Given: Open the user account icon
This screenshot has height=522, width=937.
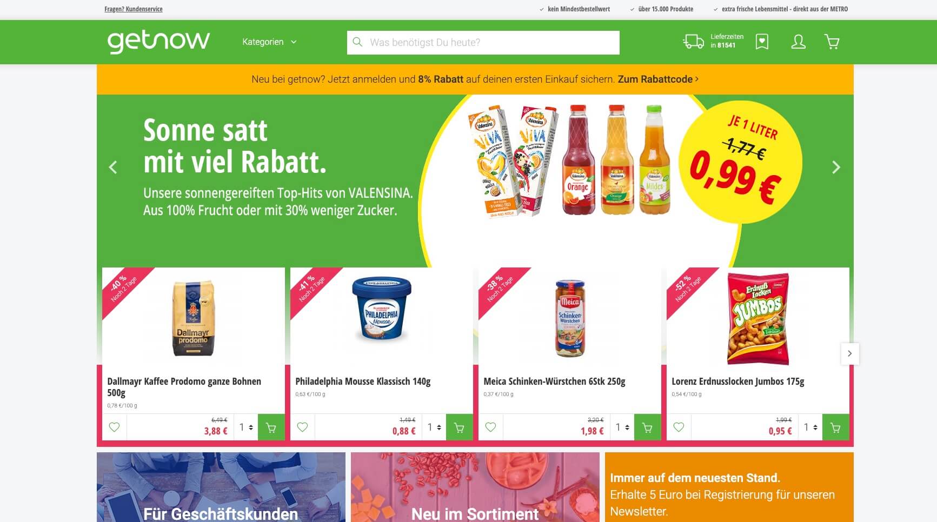Looking at the screenshot, I should (798, 42).
